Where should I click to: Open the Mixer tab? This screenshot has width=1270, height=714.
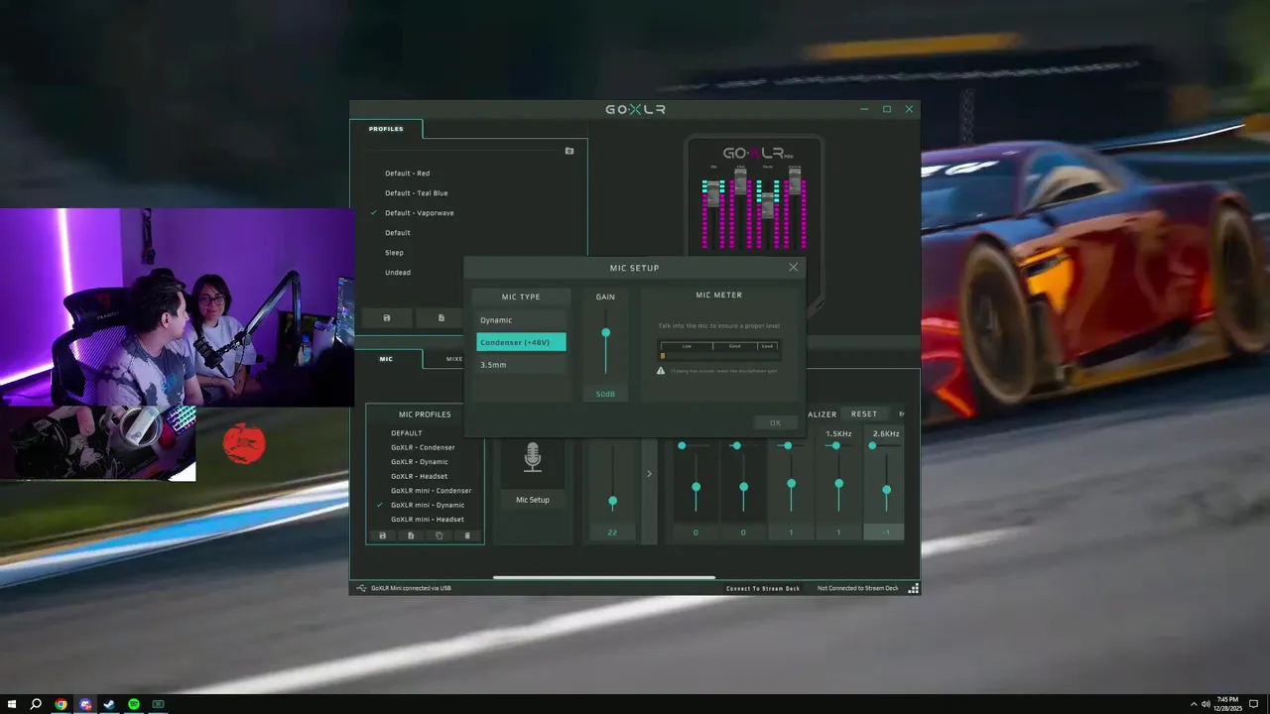453,359
